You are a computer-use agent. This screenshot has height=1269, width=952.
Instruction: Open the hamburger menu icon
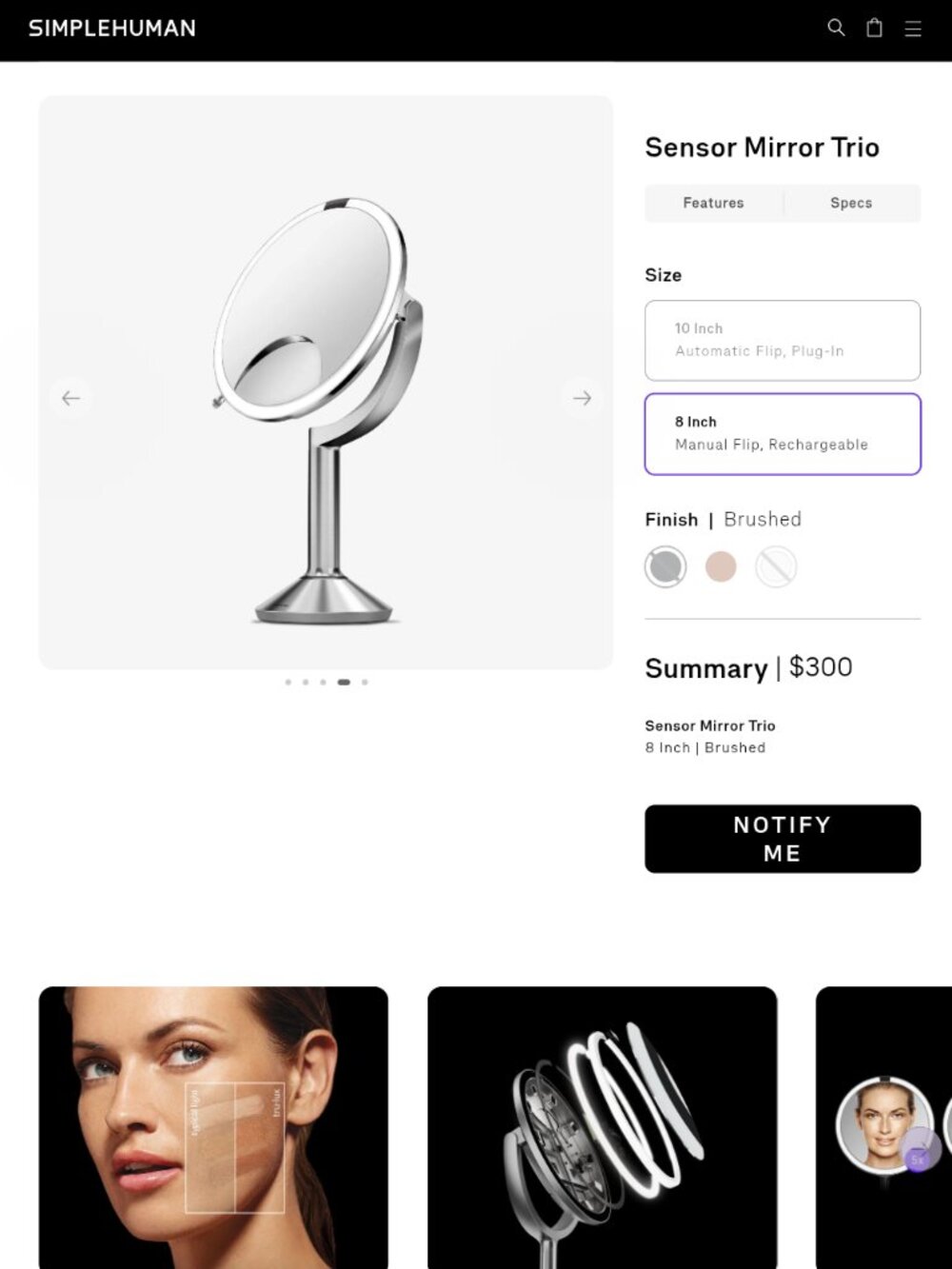click(913, 29)
